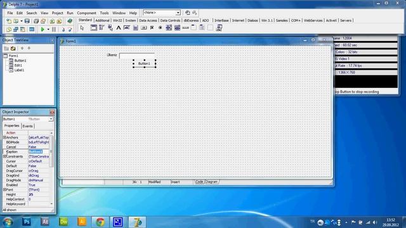
Task: Click the New Form toolbar icon
Action: click(x=32, y=30)
